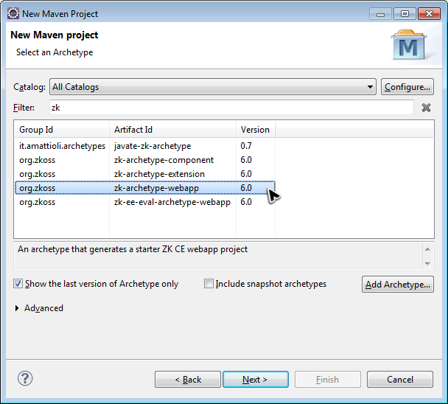Click the it.amattioli.archetypes group id cell
Viewport: 448px width, 404px height.
click(63, 146)
